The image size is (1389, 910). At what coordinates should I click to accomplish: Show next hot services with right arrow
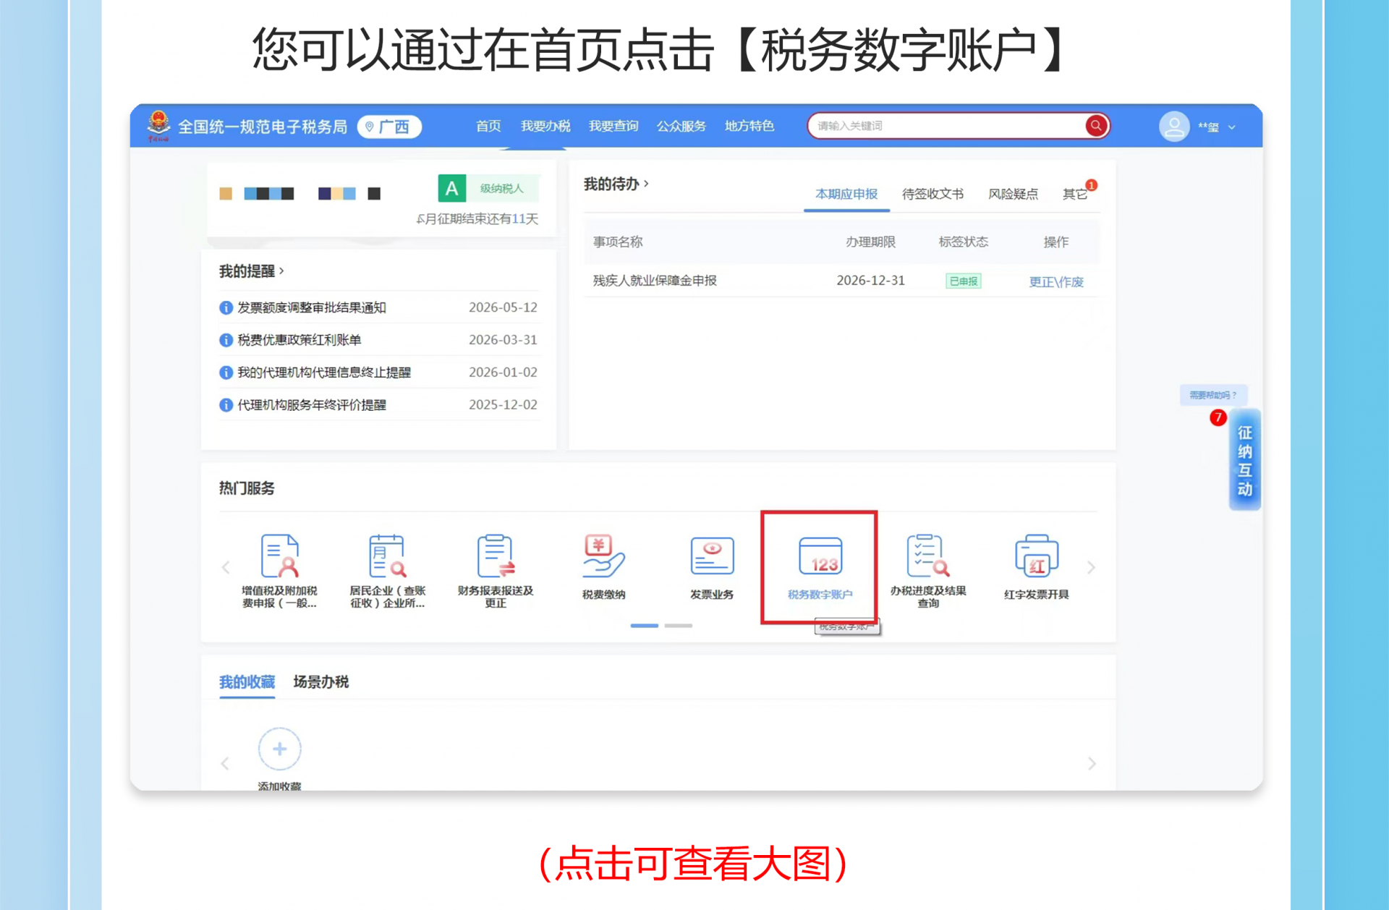point(1091,568)
